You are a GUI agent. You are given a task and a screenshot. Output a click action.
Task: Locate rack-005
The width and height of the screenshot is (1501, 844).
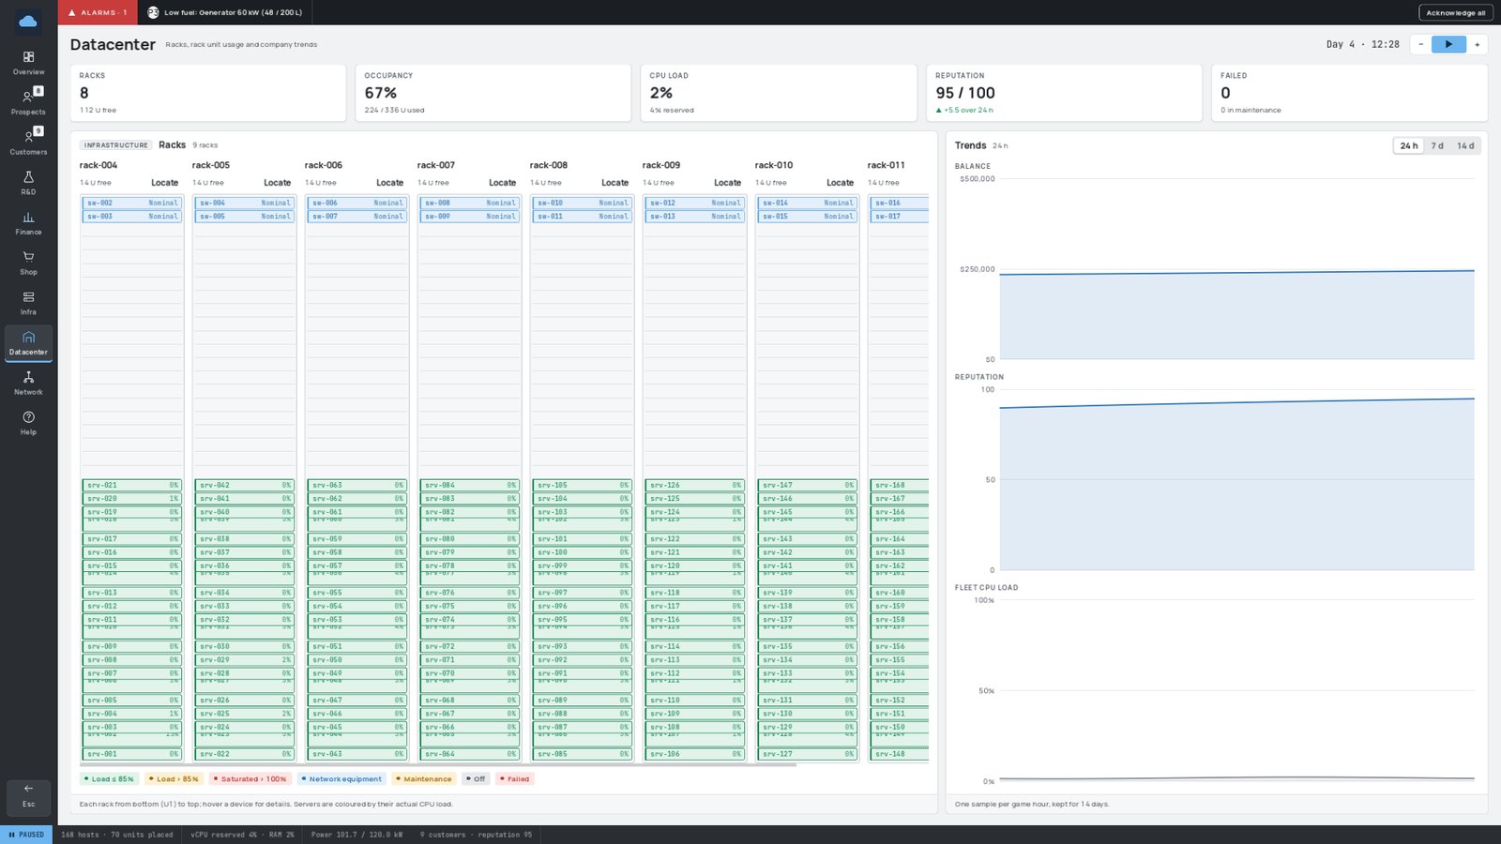tap(278, 183)
